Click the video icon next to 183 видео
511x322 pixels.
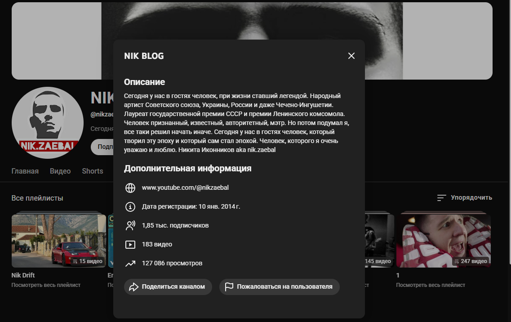(x=130, y=244)
